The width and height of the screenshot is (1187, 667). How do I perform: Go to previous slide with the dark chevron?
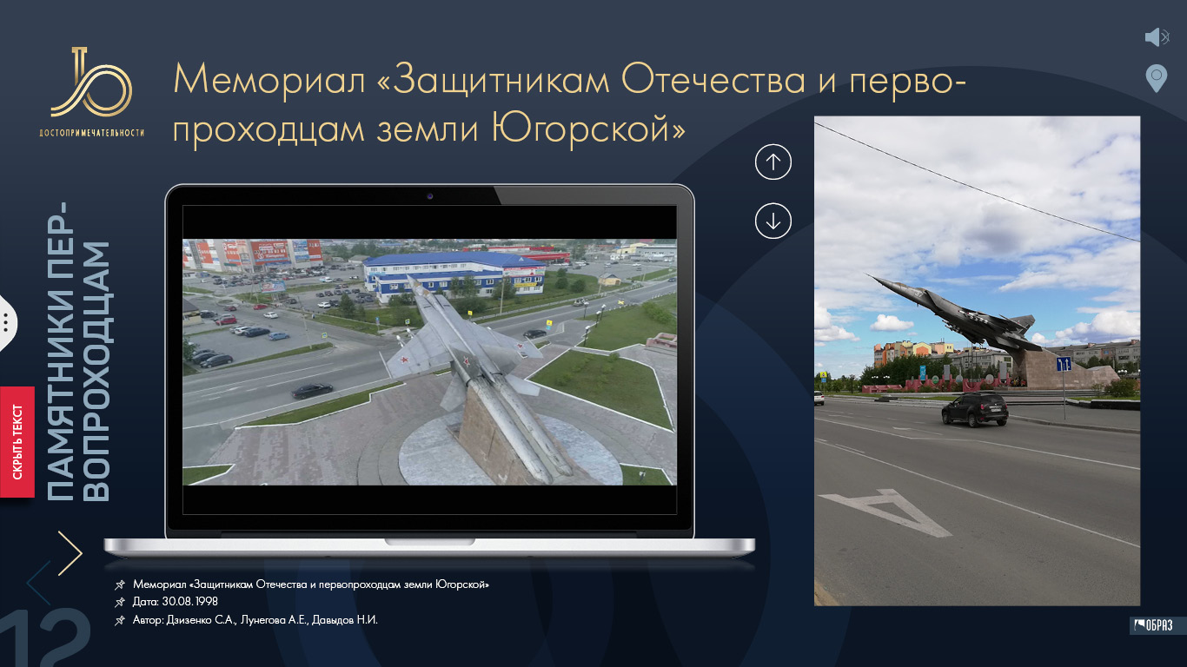[x=38, y=583]
